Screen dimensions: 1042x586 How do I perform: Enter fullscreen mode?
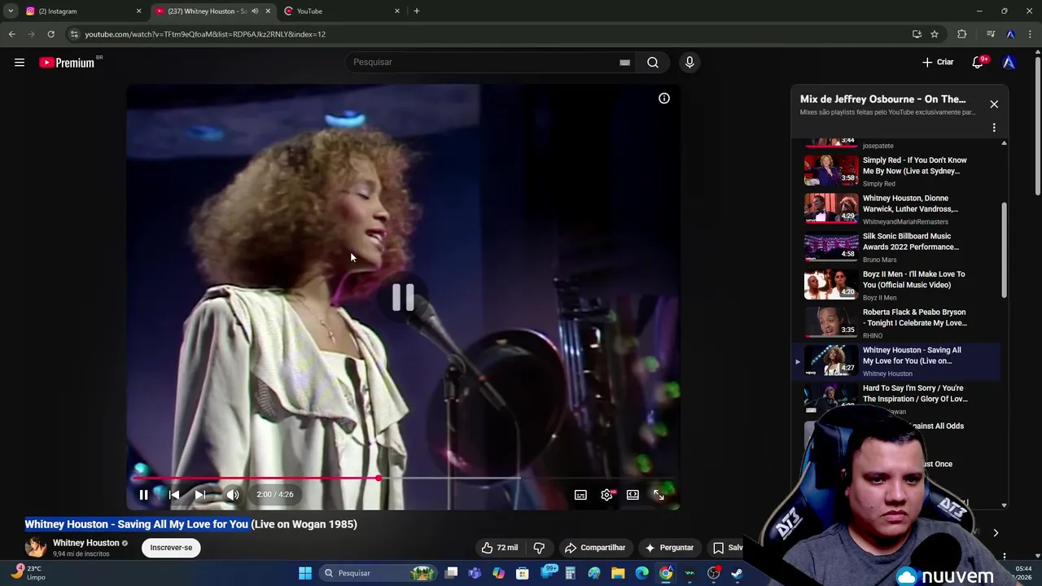click(659, 494)
